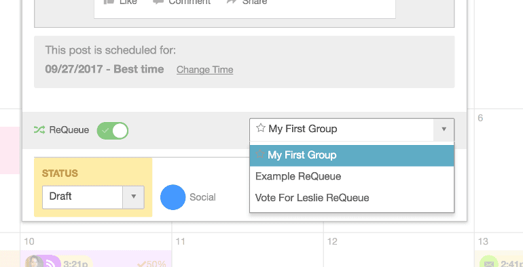
Task: Open the RSS feed icon on day 10
Action: coord(52,263)
